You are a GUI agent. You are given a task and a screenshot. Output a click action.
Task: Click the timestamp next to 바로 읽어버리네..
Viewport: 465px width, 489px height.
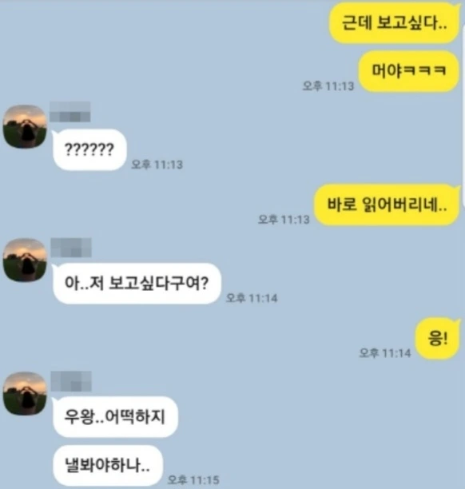(x=284, y=219)
